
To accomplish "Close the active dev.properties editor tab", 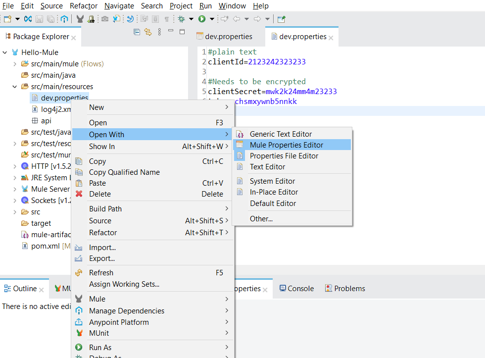I will 331,37.
